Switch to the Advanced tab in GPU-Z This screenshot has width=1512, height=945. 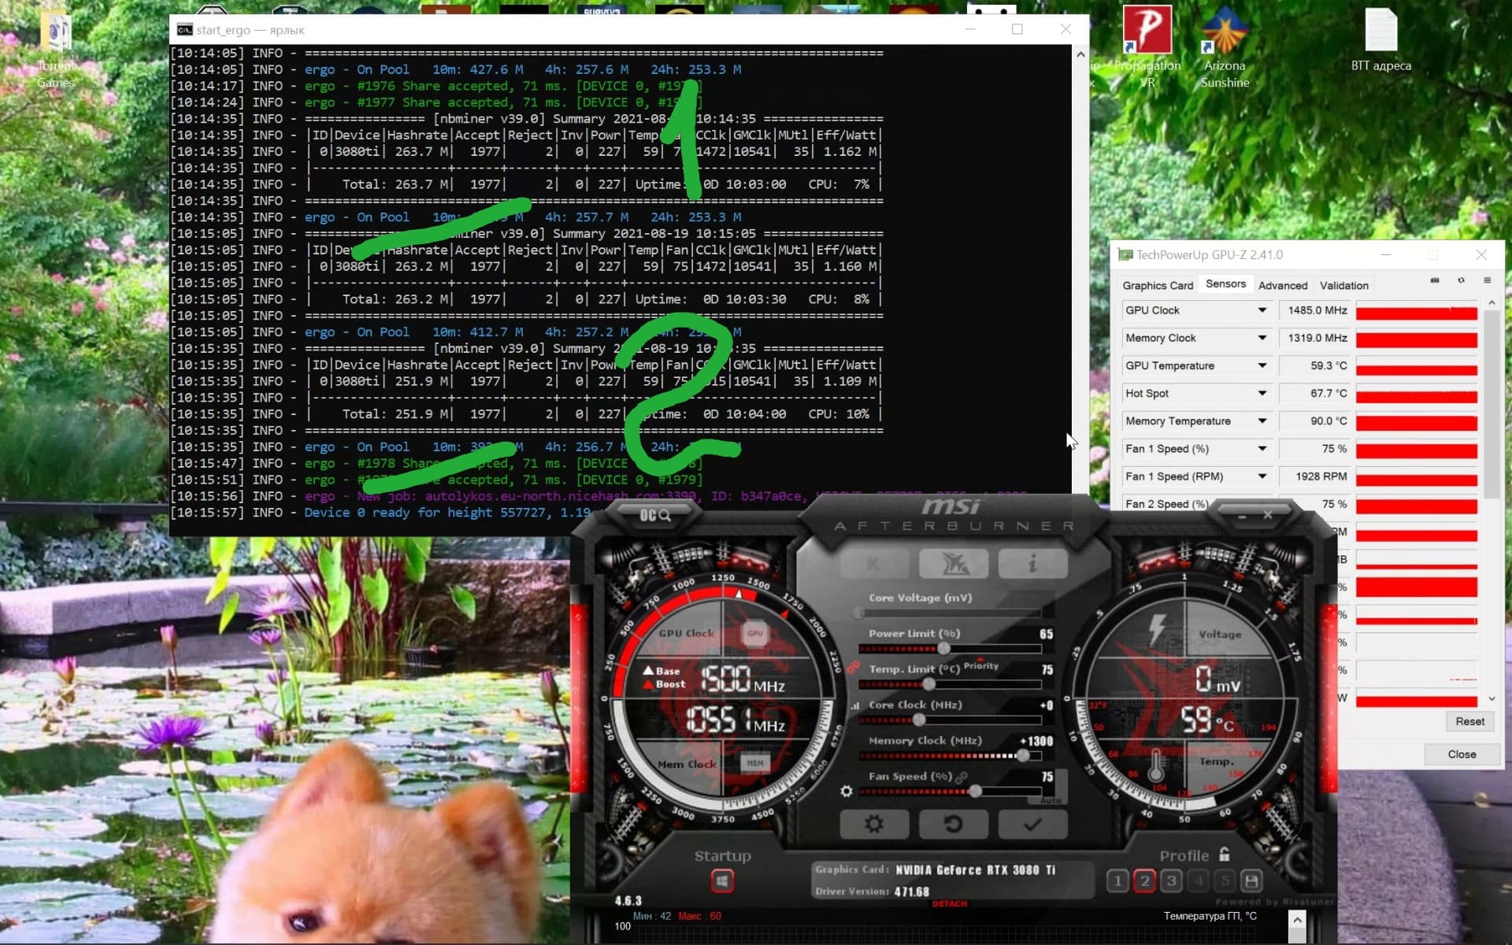pyautogui.click(x=1282, y=285)
